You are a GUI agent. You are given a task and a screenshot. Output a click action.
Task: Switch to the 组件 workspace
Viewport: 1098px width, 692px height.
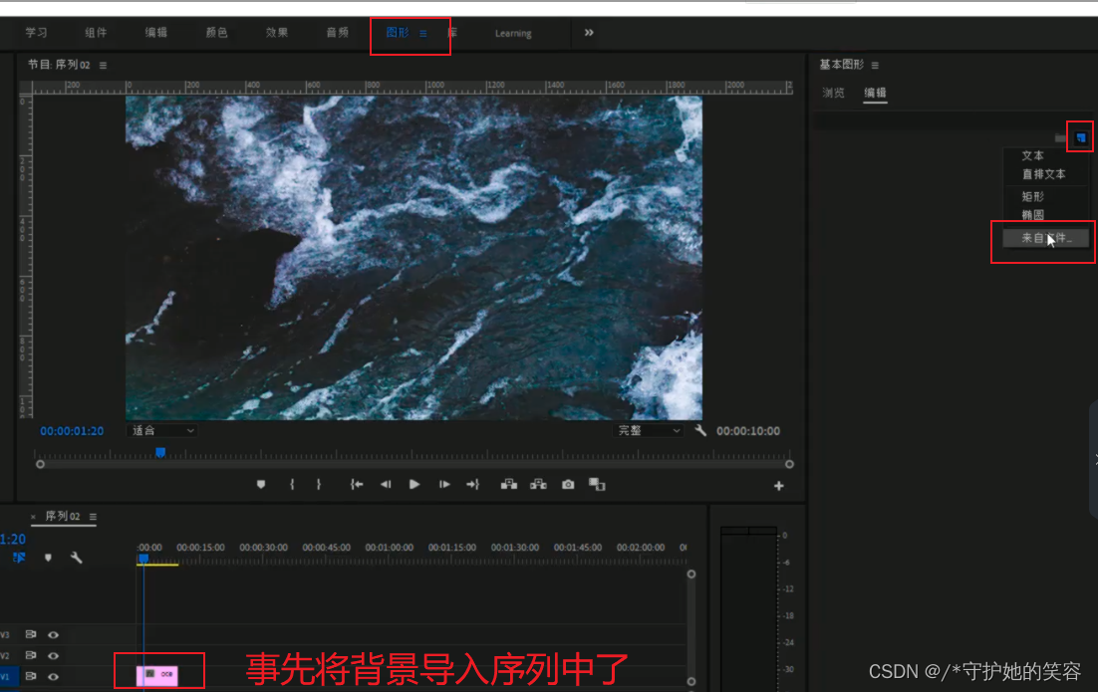(96, 32)
